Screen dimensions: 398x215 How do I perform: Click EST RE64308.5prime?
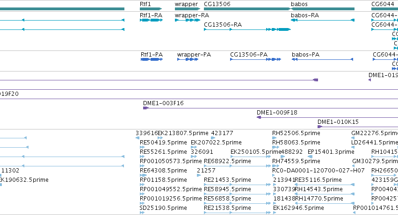(163, 171)
